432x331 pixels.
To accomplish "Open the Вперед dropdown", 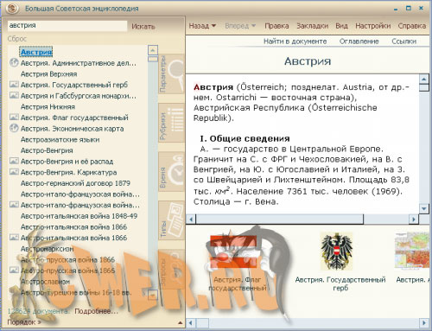I will point(240,26).
